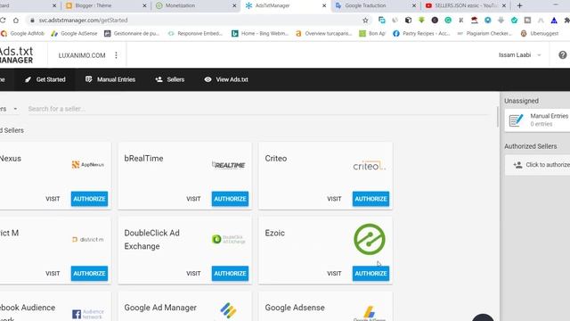Open Manual Entries in Unassigned panel
Image resolution: width=570 pixels, height=321 pixels.
coord(538,119)
